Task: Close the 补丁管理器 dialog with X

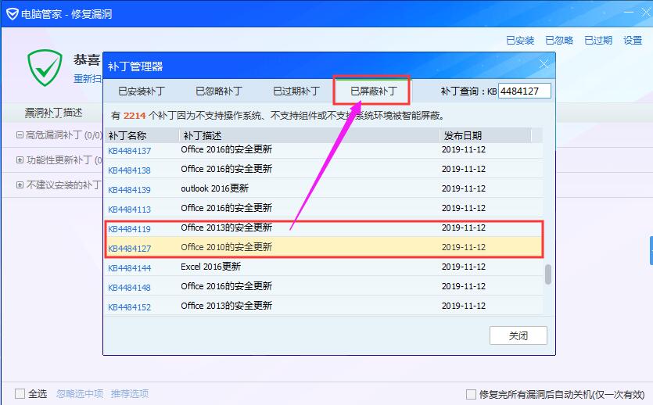Action: [x=544, y=63]
